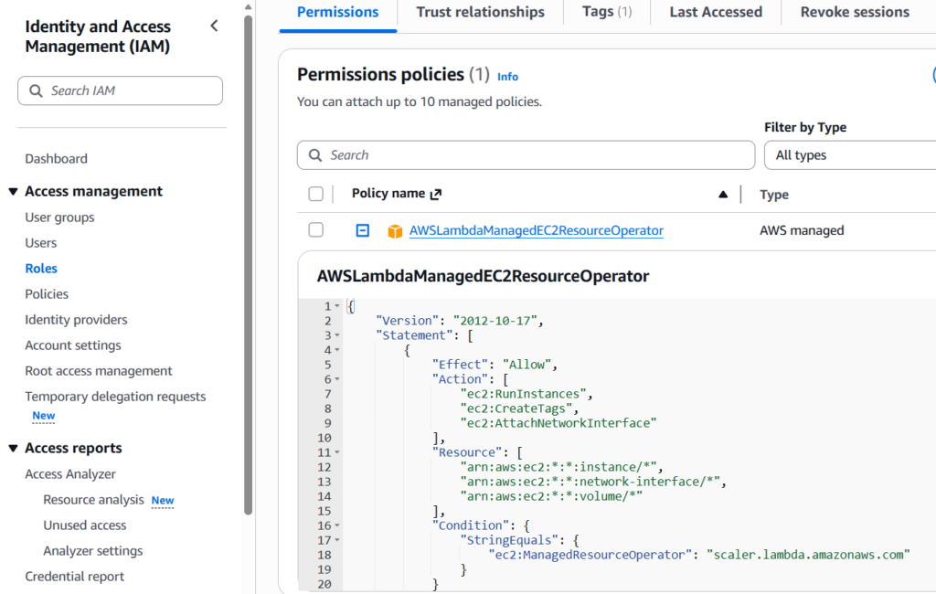
Task: Select the Revoke sessions tab
Action: (856, 12)
